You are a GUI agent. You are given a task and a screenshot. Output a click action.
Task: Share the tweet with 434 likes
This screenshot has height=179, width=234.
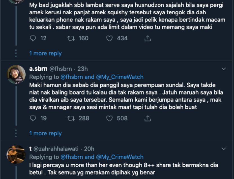pyautogui.click(x=148, y=38)
